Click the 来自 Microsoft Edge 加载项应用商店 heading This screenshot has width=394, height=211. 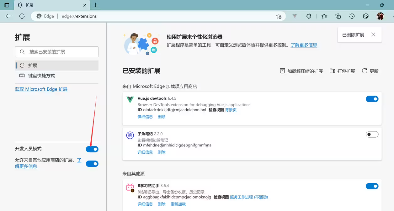160,86
